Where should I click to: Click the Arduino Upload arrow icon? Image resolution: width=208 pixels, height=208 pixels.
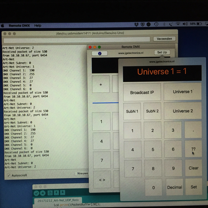click(43, 193)
